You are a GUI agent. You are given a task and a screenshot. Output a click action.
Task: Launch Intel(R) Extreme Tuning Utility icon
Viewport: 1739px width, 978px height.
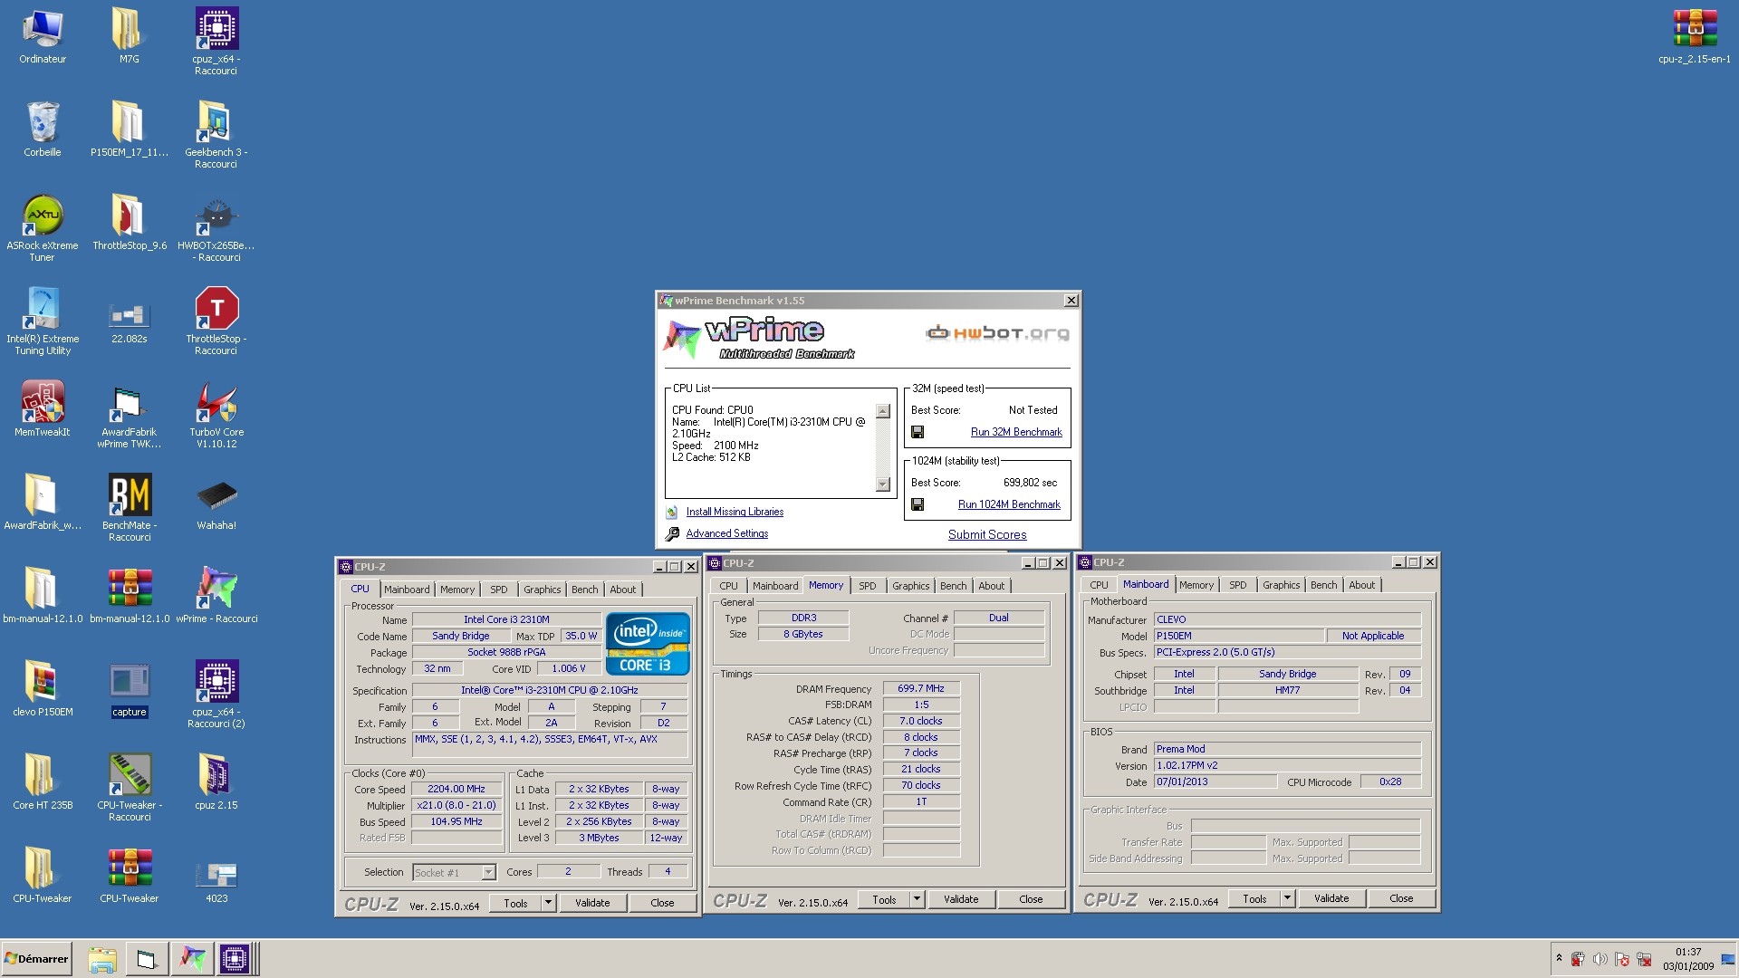click(43, 321)
